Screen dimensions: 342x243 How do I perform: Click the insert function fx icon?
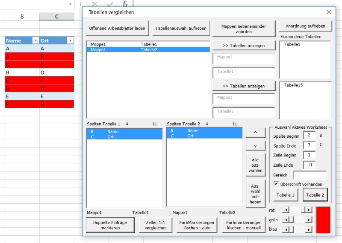(x=125, y=4)
